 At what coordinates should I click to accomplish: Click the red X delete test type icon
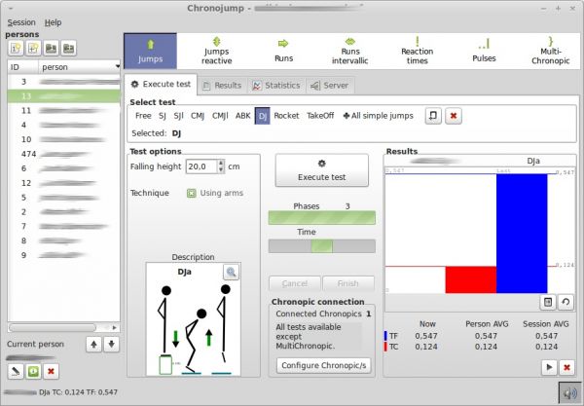point(454,116)
